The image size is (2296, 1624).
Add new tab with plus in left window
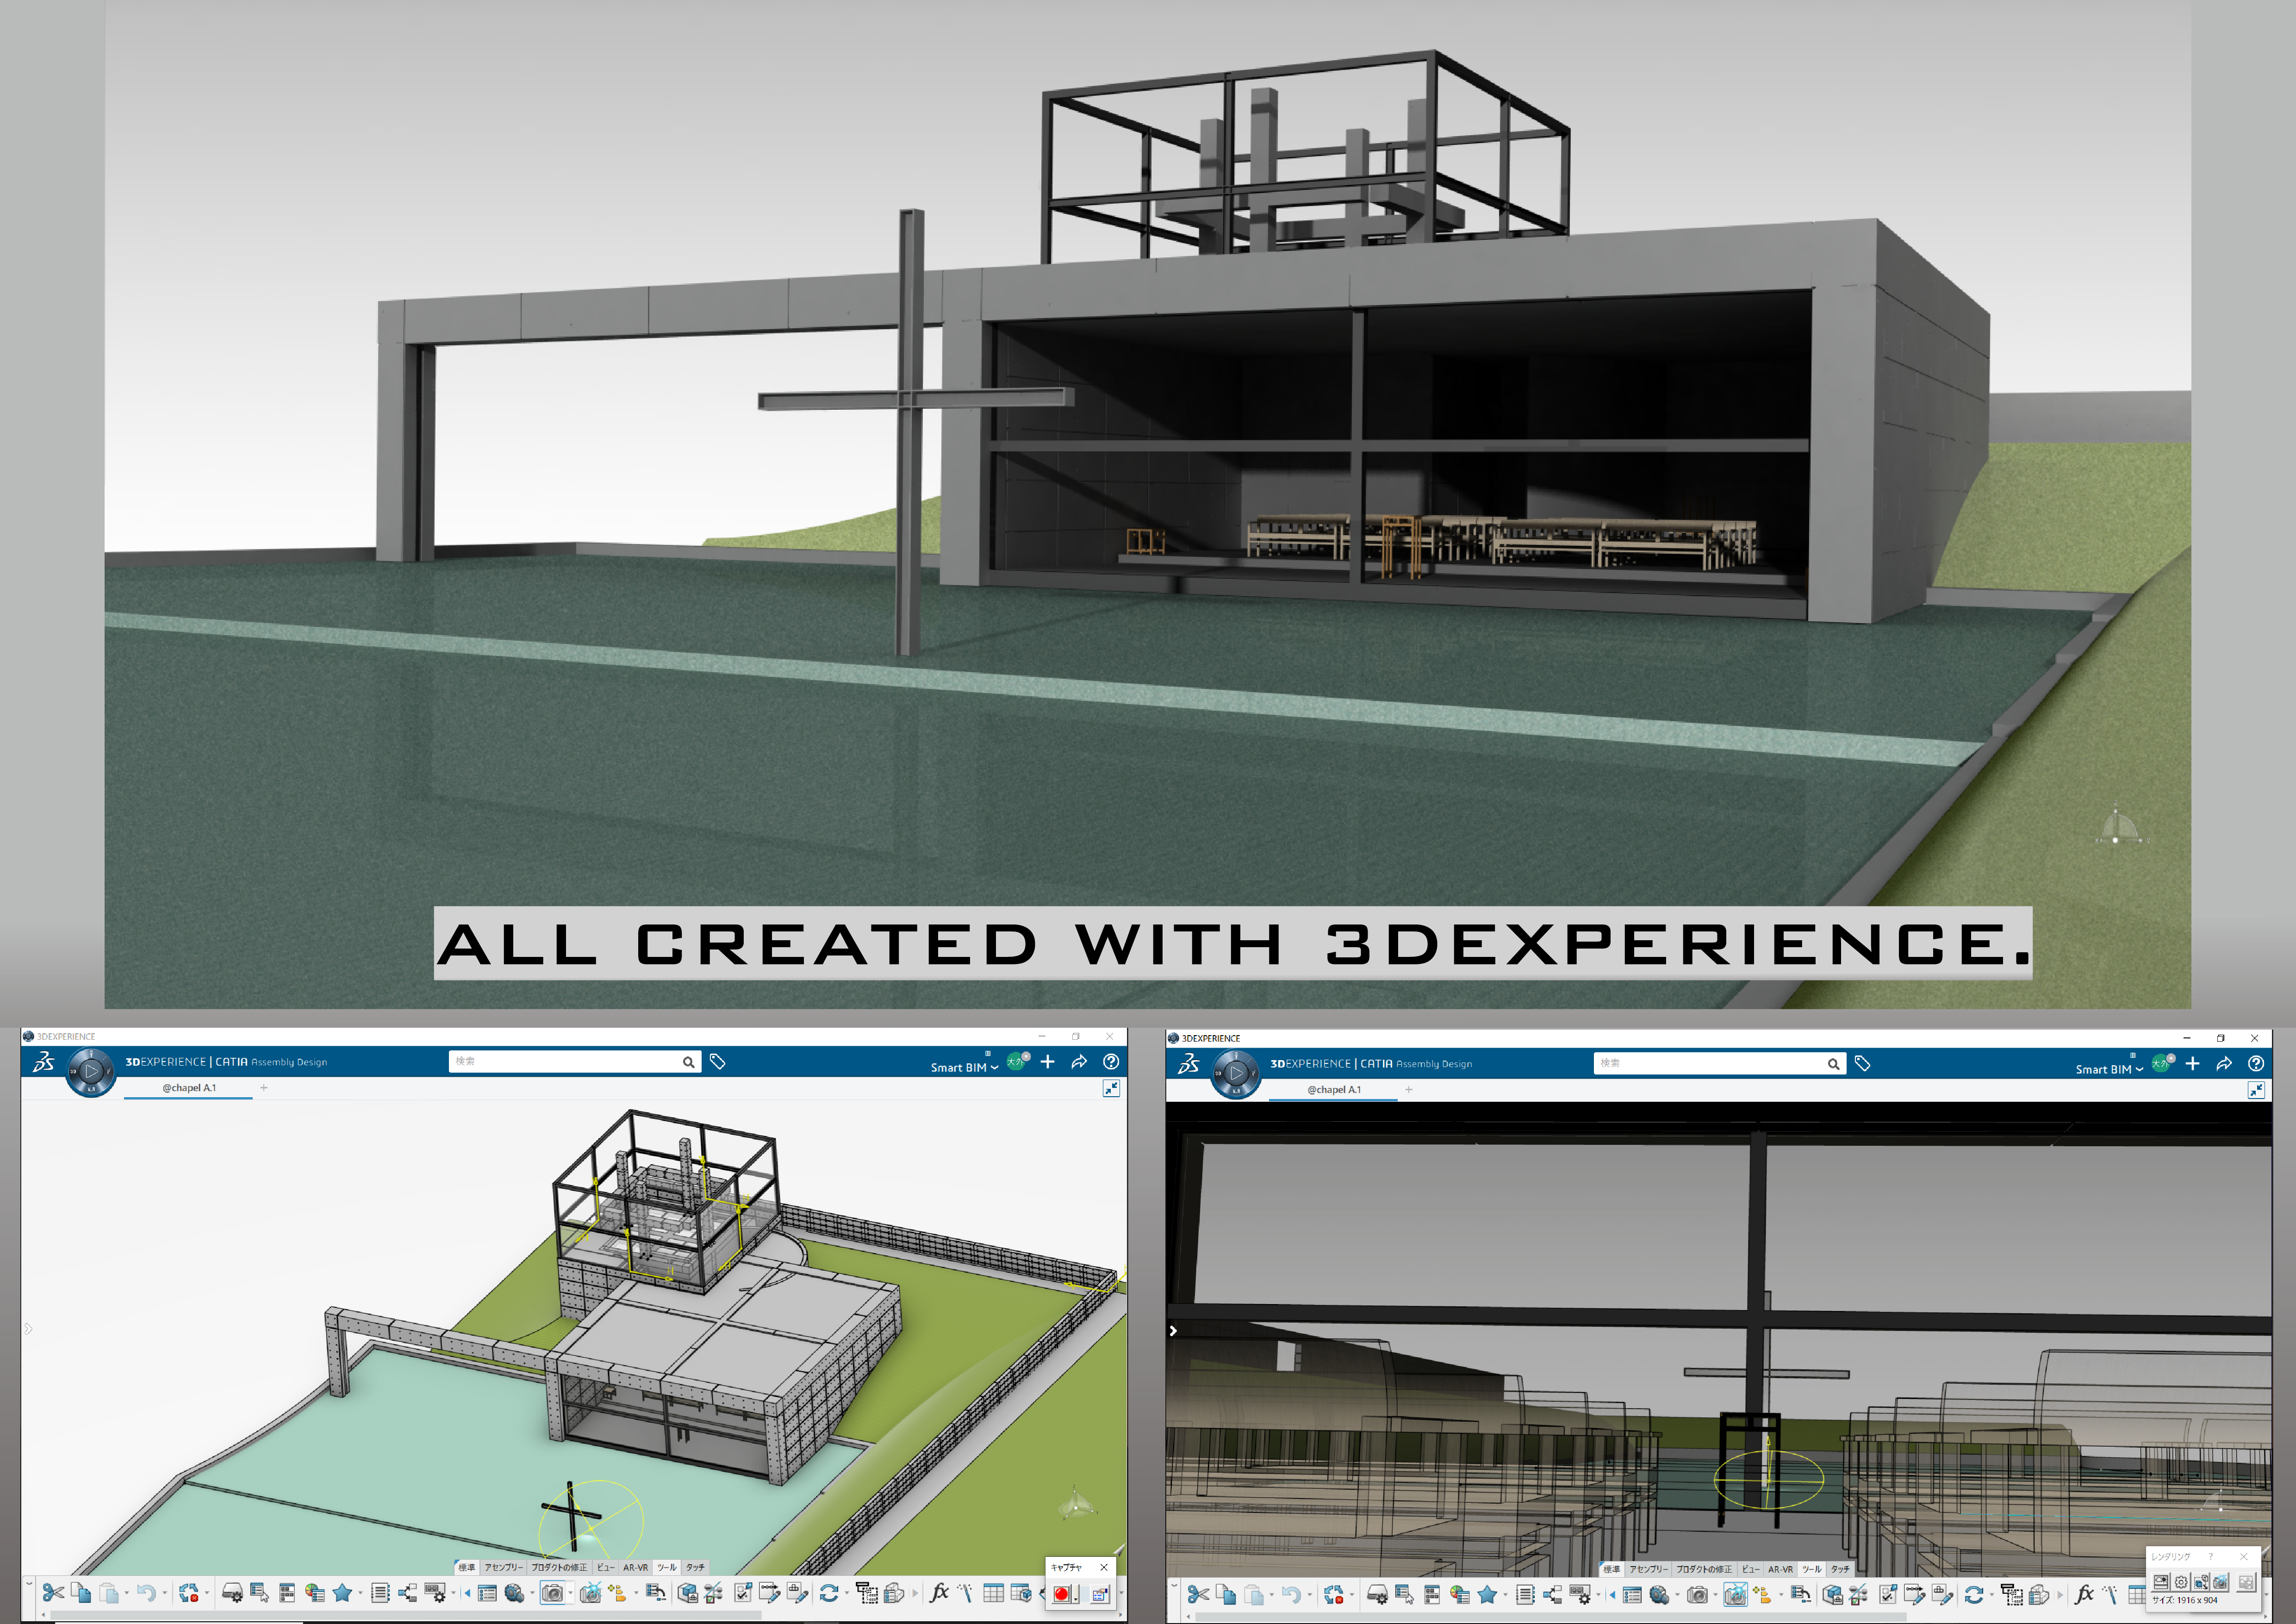[x=264, y=1088]
